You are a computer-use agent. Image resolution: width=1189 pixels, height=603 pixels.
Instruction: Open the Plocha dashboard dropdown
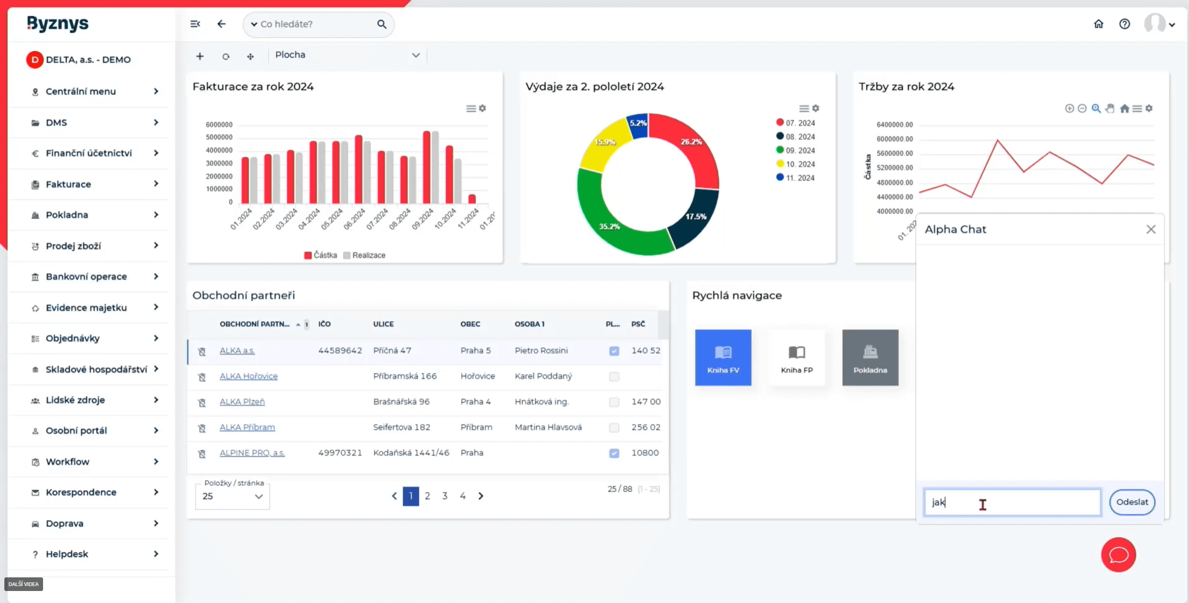point(347,55)
